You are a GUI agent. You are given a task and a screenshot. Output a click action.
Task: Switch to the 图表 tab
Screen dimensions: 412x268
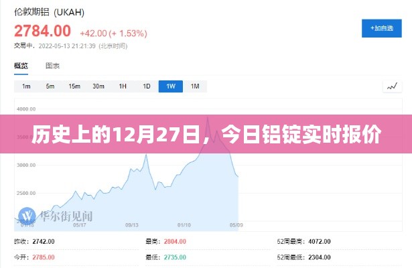point(52,66)
